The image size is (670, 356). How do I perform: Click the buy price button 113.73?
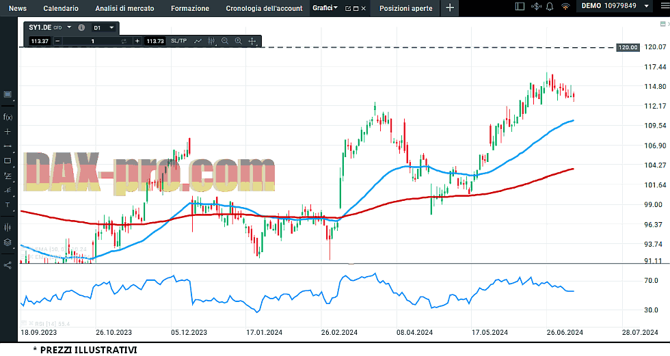(155, 41)
